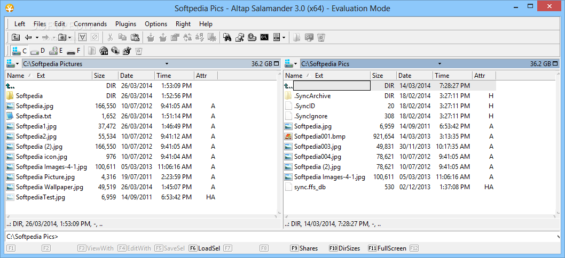Select hidden SoftpediaTest.jpg file
Viewport: 565px width, 258px height.
tap(41, 197)
